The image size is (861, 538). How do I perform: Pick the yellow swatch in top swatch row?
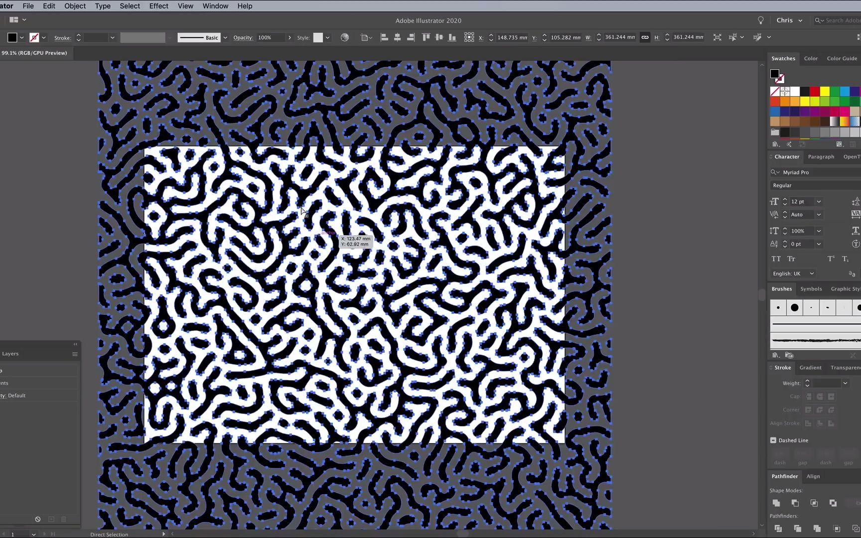(x=825, y=92)
